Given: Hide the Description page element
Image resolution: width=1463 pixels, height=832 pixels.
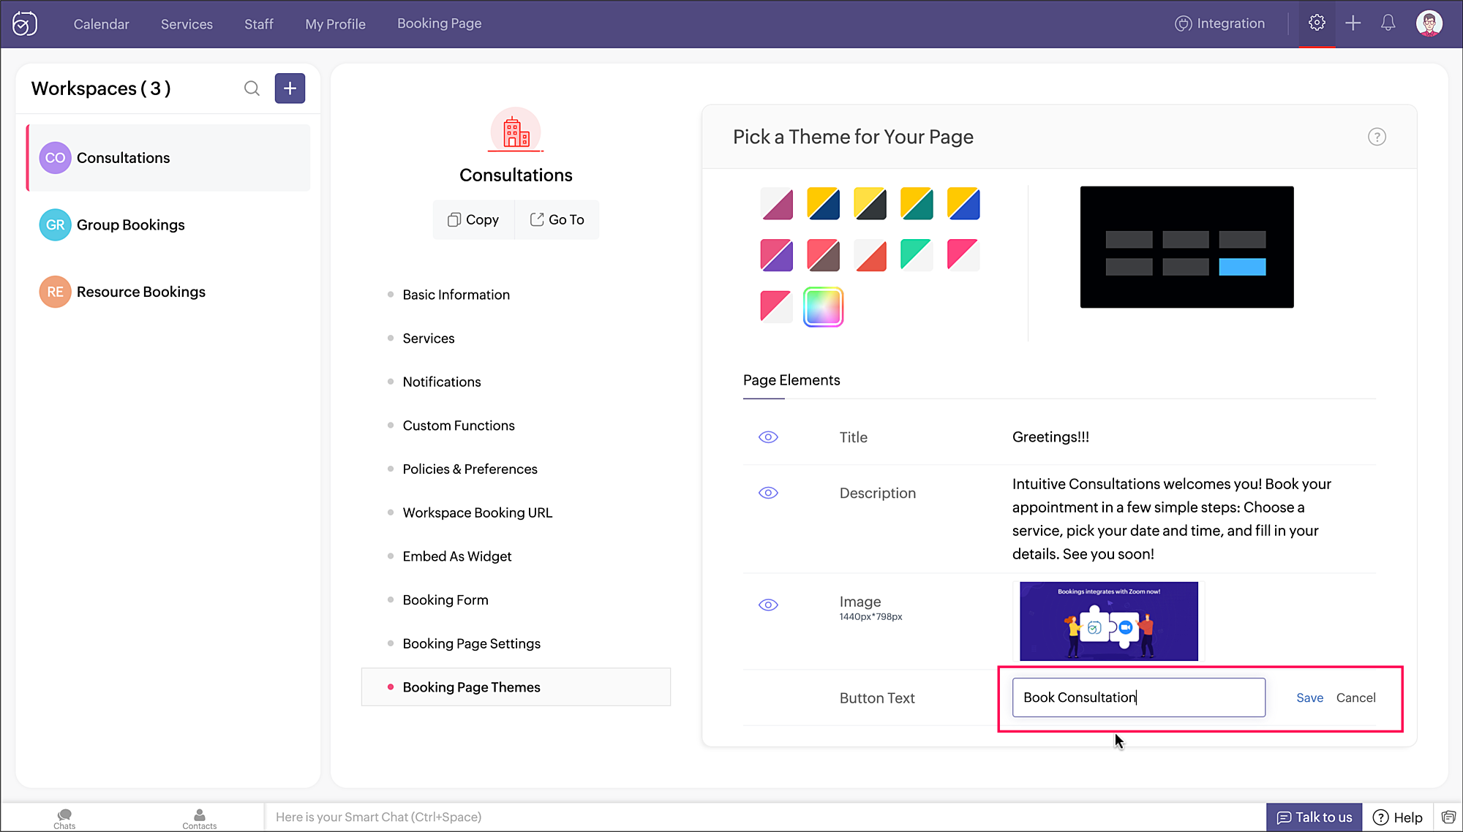Looking at the screenshot, I should tap(768, 493).
